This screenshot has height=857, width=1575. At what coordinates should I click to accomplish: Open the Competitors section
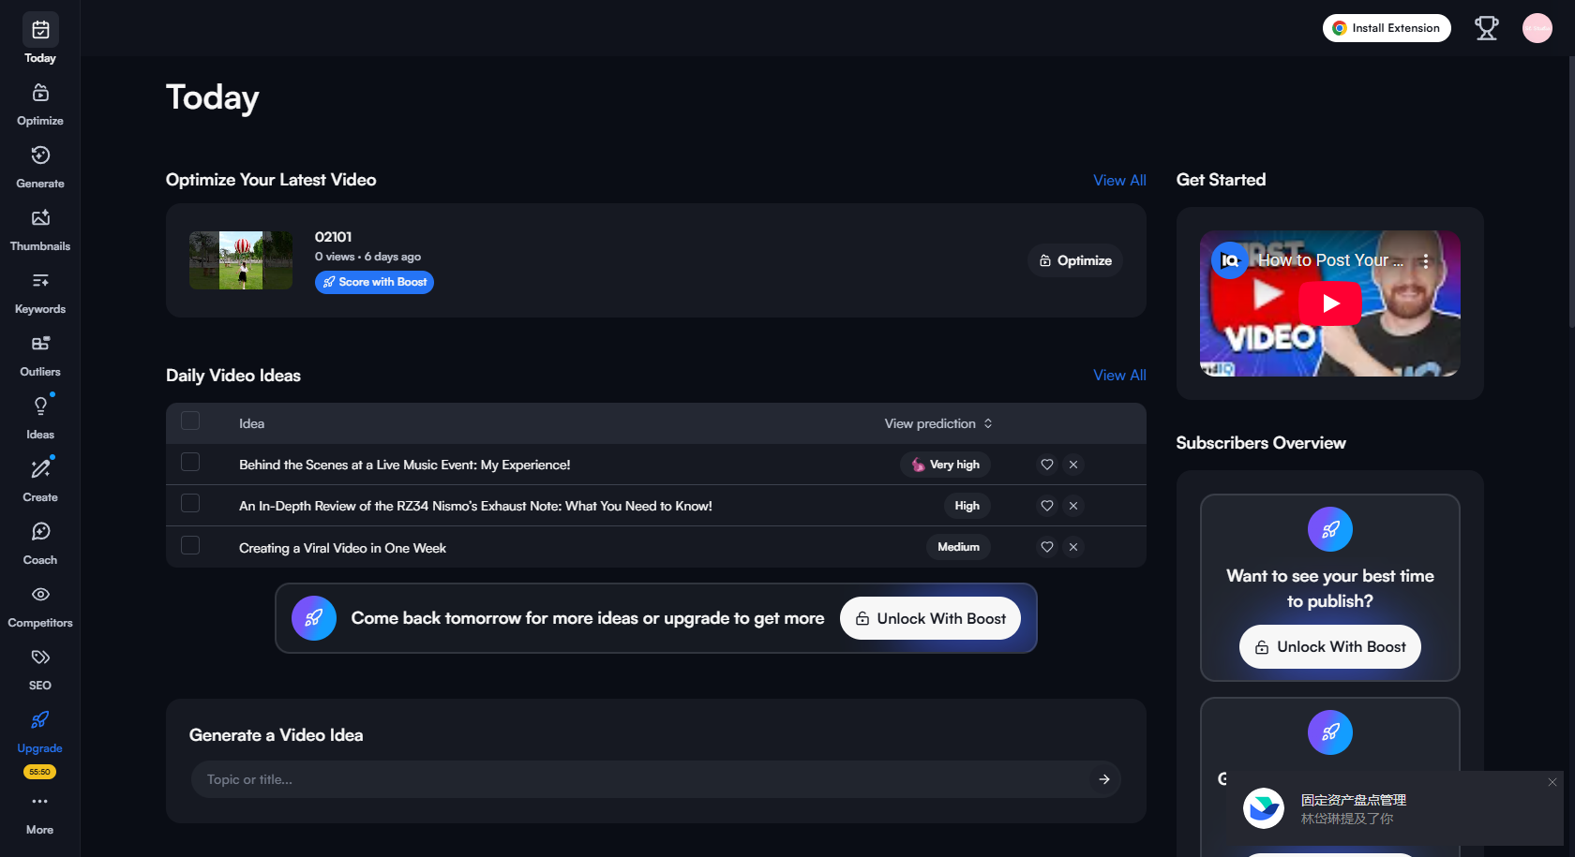coord(40,606)
